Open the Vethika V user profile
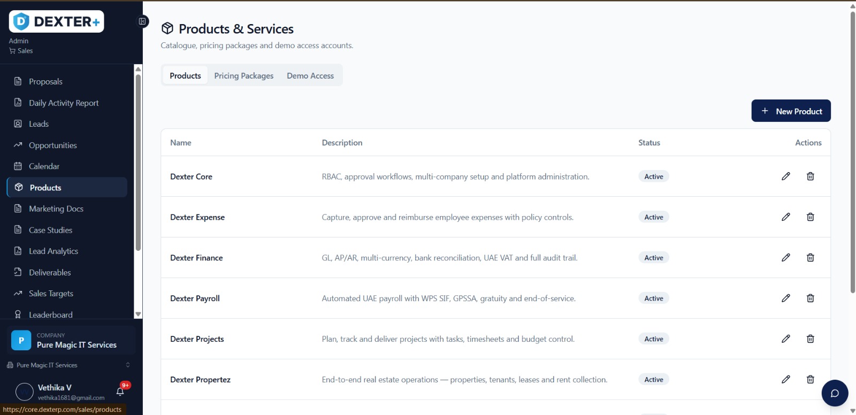The height and width of the screenshot is (415, 856). coord(61,392)
